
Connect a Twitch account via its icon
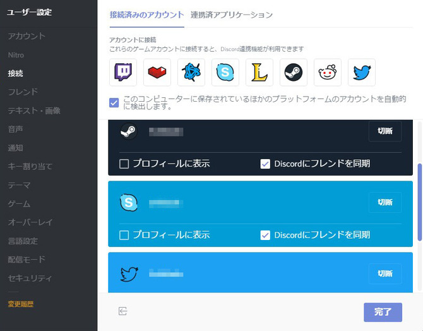point(123,73)
